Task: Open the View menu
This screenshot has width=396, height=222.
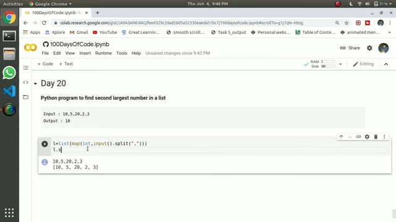Action: coord(70,53)
